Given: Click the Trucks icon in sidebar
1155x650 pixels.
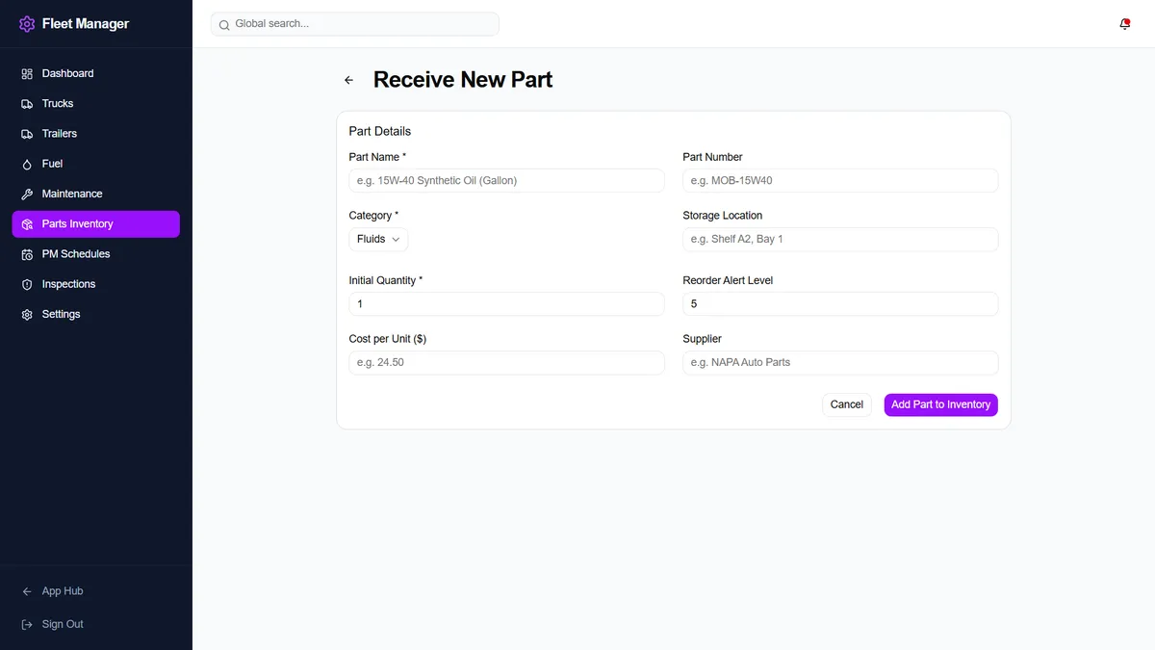Looking at the screenshot, I should coord(27,103).
